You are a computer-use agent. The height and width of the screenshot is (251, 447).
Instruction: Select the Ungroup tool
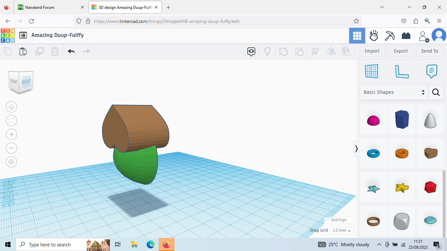299,51
